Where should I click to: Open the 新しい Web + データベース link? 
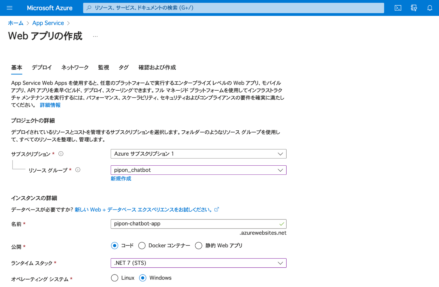pyautogui.click(x=144, y=209)
